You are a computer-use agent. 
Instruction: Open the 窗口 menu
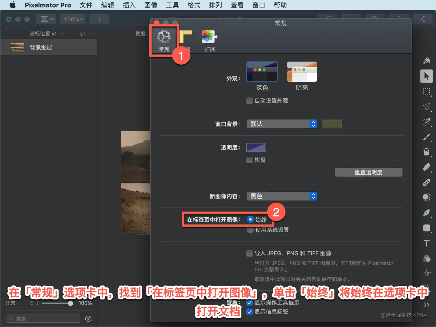click(259, 5)
